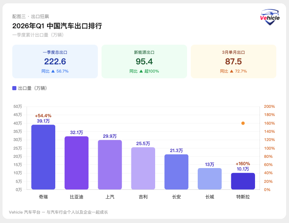This screenshot has width=289, height=223.
Task: Click the 长城 bar
Action: pos(210,179)
